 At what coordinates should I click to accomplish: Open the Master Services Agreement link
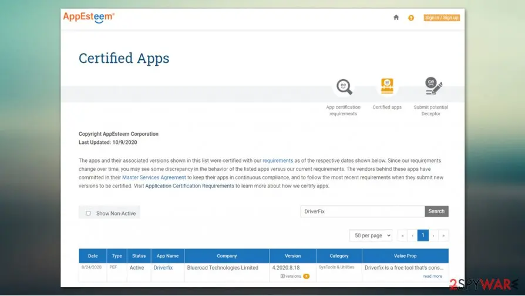pos(154,177)
